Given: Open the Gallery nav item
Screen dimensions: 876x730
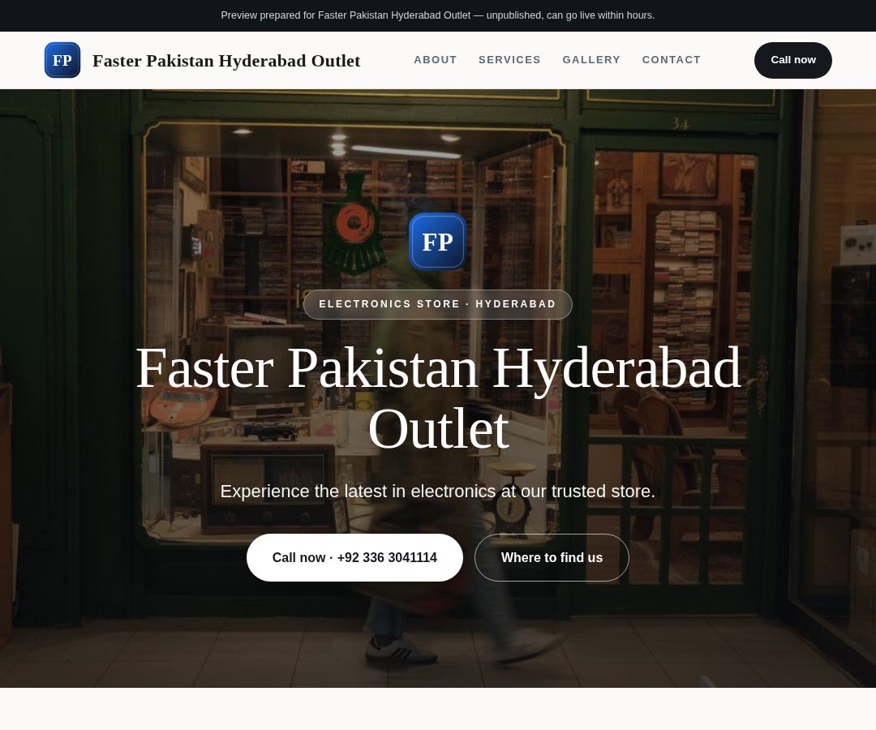Looking at the screenshot, I should point(591,60).
